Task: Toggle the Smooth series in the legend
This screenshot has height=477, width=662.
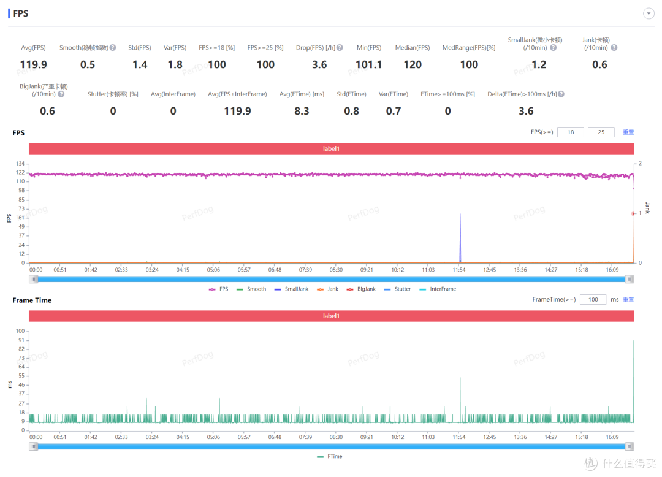Action: click(x=251, y=289)
